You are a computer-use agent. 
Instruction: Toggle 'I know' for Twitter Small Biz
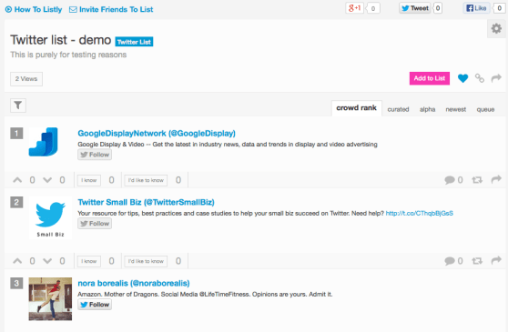click(89, 261)
